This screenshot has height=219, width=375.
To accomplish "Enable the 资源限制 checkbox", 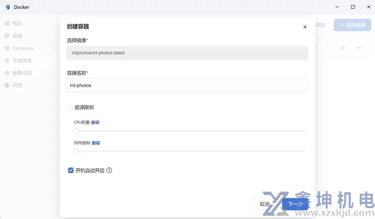I will coord(69,107).
